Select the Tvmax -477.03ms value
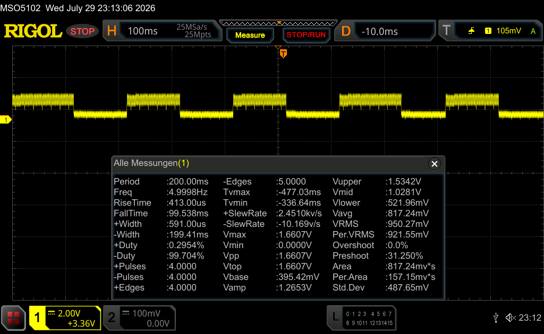 click(x=299, y=192)
